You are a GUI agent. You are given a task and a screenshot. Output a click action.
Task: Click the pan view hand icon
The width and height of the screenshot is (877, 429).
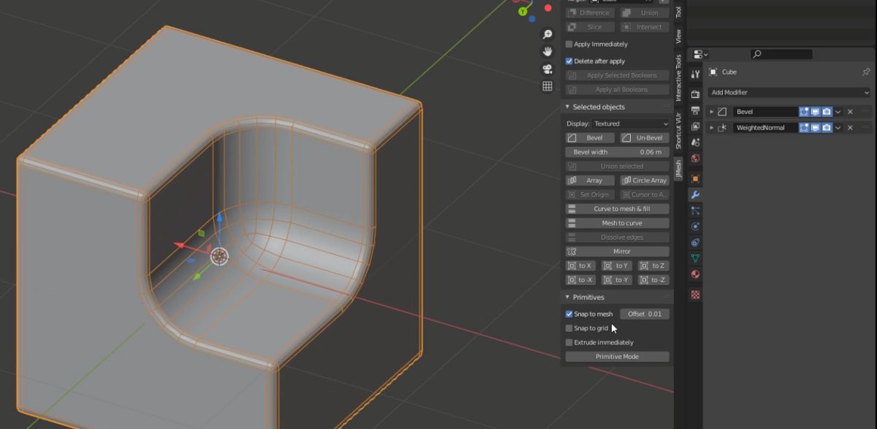[x=547, y=52]
